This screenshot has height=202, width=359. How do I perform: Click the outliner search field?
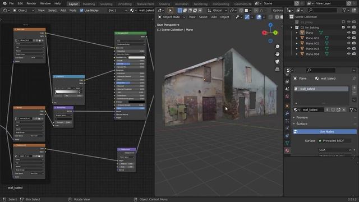[x=322, y=10]
